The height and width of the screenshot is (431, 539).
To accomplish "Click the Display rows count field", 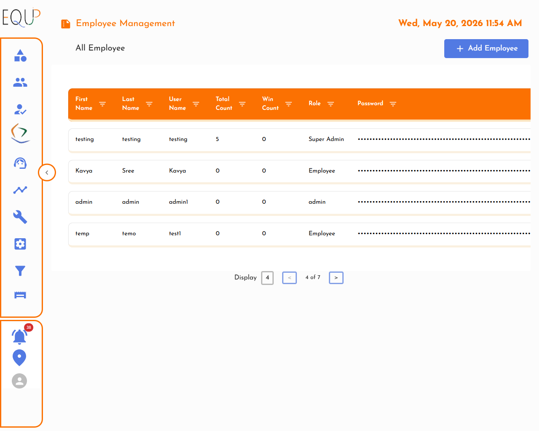I will click(267, 278).
